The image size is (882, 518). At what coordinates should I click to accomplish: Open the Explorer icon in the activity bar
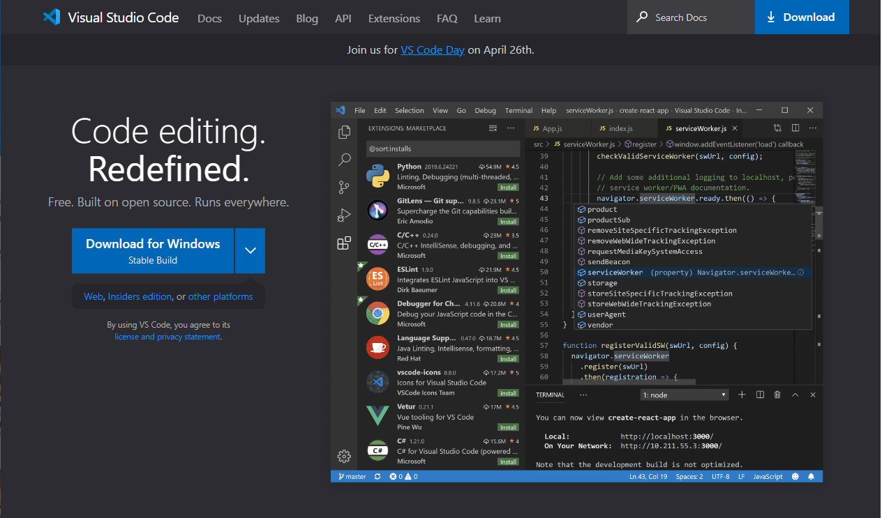click(x=344, y=132)
